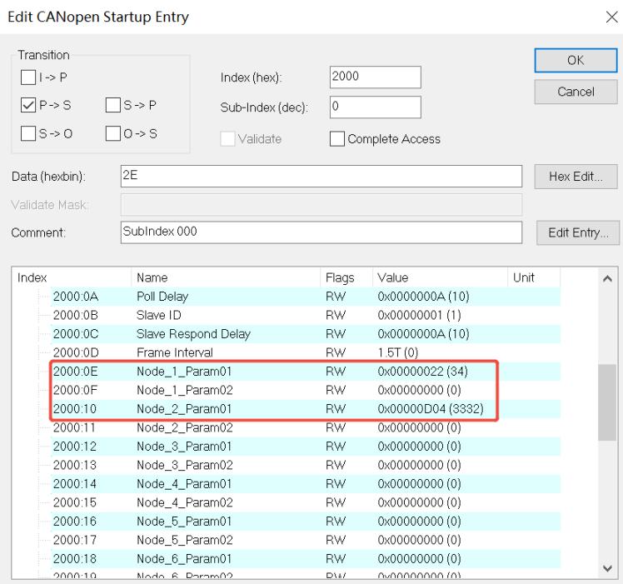This screenshot has height=584, width=623.
Task: Select the 2000:10 Node_2_Param01 entry
Action: (305, 409)
